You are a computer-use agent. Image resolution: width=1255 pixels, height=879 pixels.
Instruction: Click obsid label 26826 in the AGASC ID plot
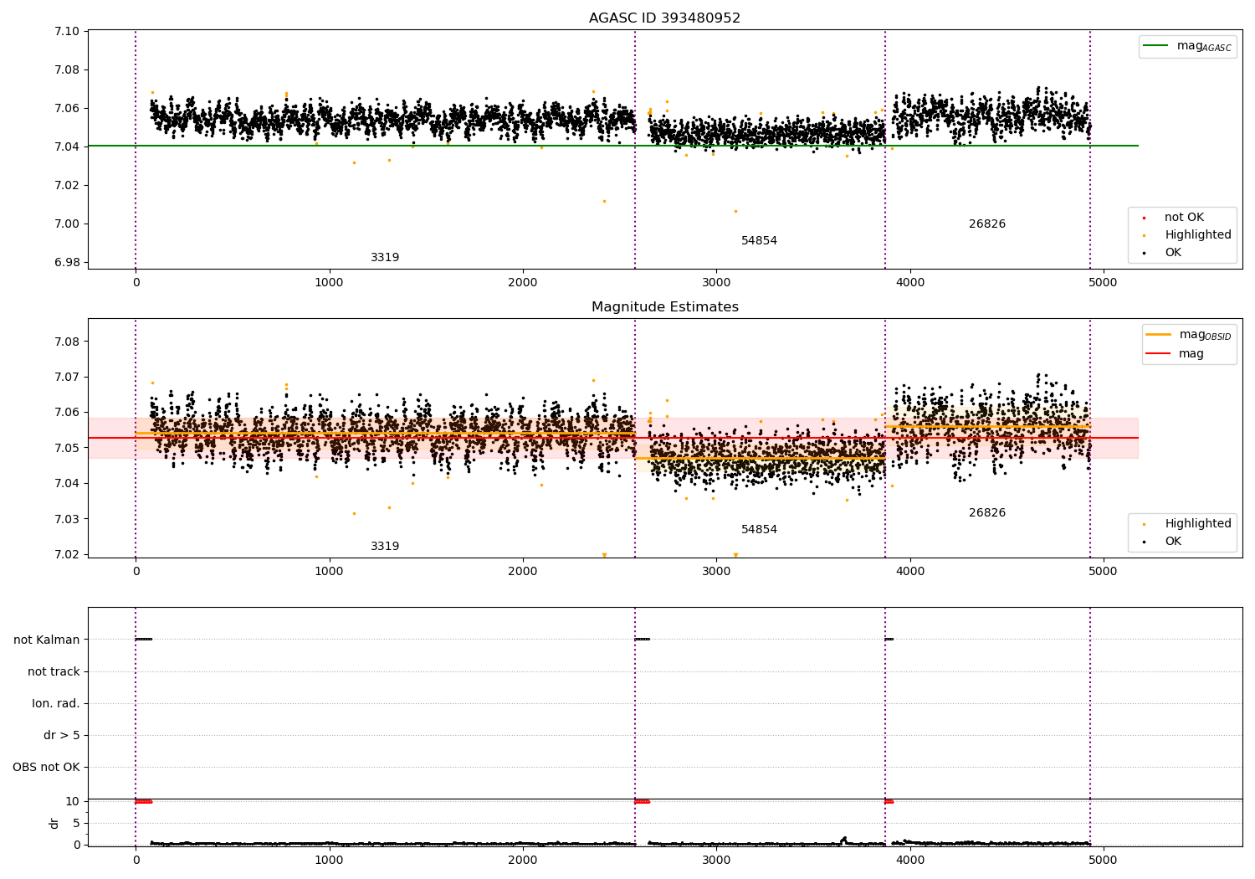click(x=987, y=224)
